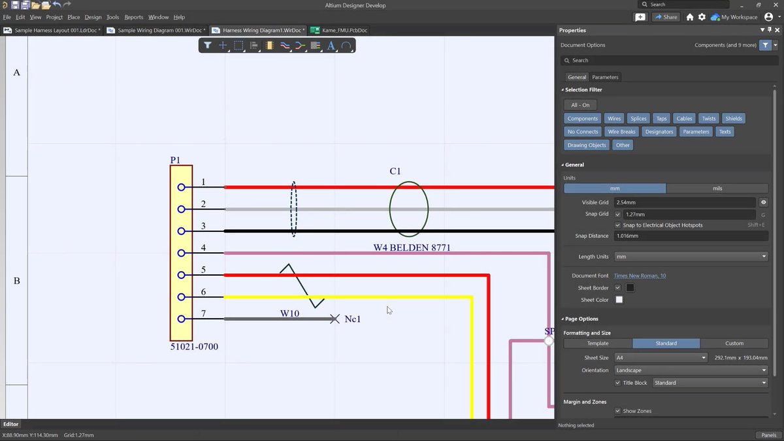Toggle the Snap Grid checkbox

[618, 214]
